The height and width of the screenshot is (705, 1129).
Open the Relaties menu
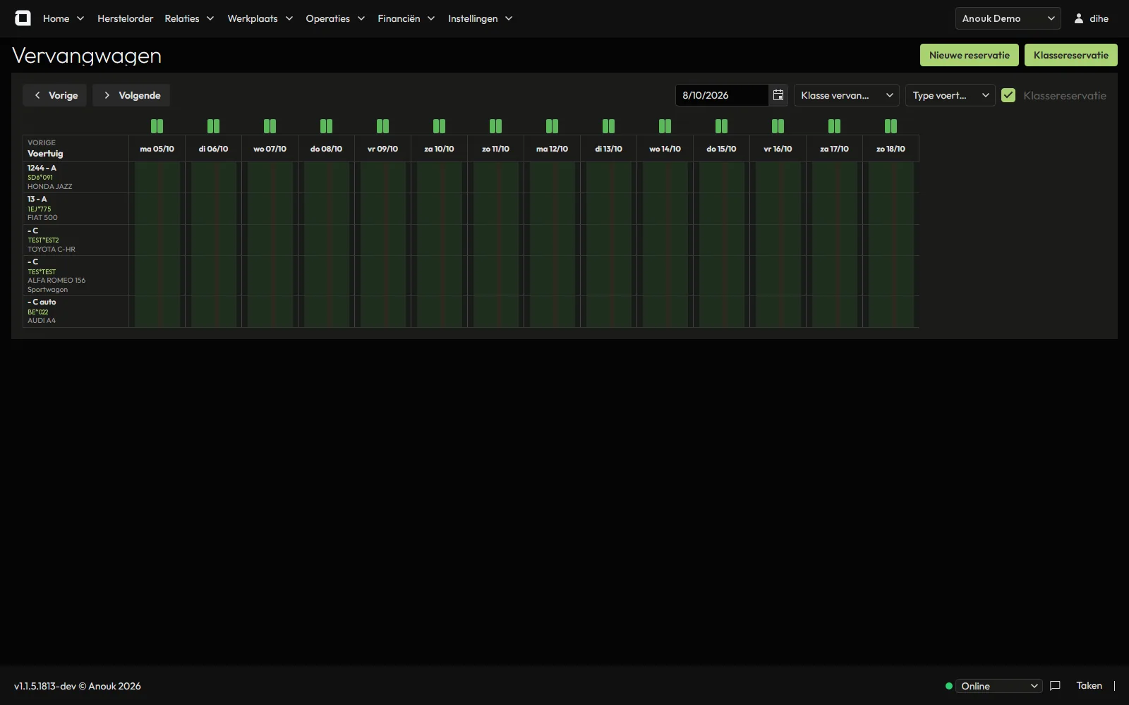189,18
